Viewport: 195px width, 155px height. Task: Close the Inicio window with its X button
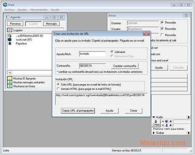coord(186,16)
